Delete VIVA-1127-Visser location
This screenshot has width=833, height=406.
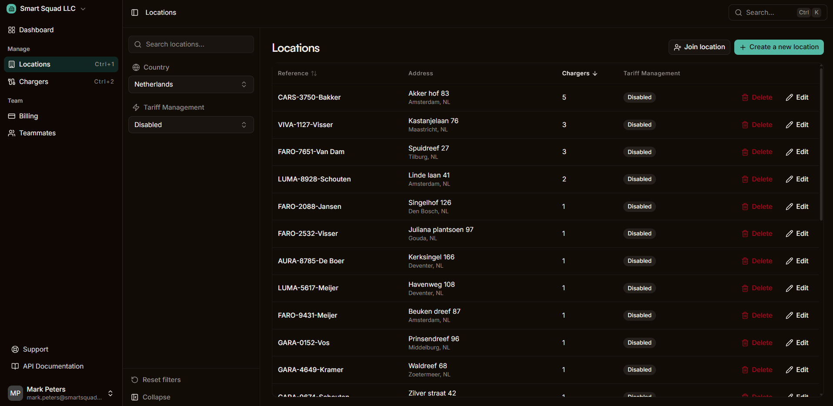757,125
